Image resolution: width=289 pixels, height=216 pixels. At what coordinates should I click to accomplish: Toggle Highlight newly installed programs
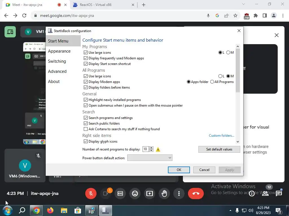point(86,100)
